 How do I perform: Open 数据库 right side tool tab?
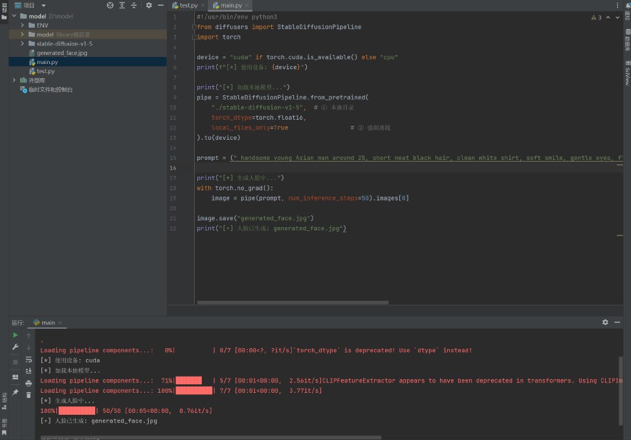627,40
